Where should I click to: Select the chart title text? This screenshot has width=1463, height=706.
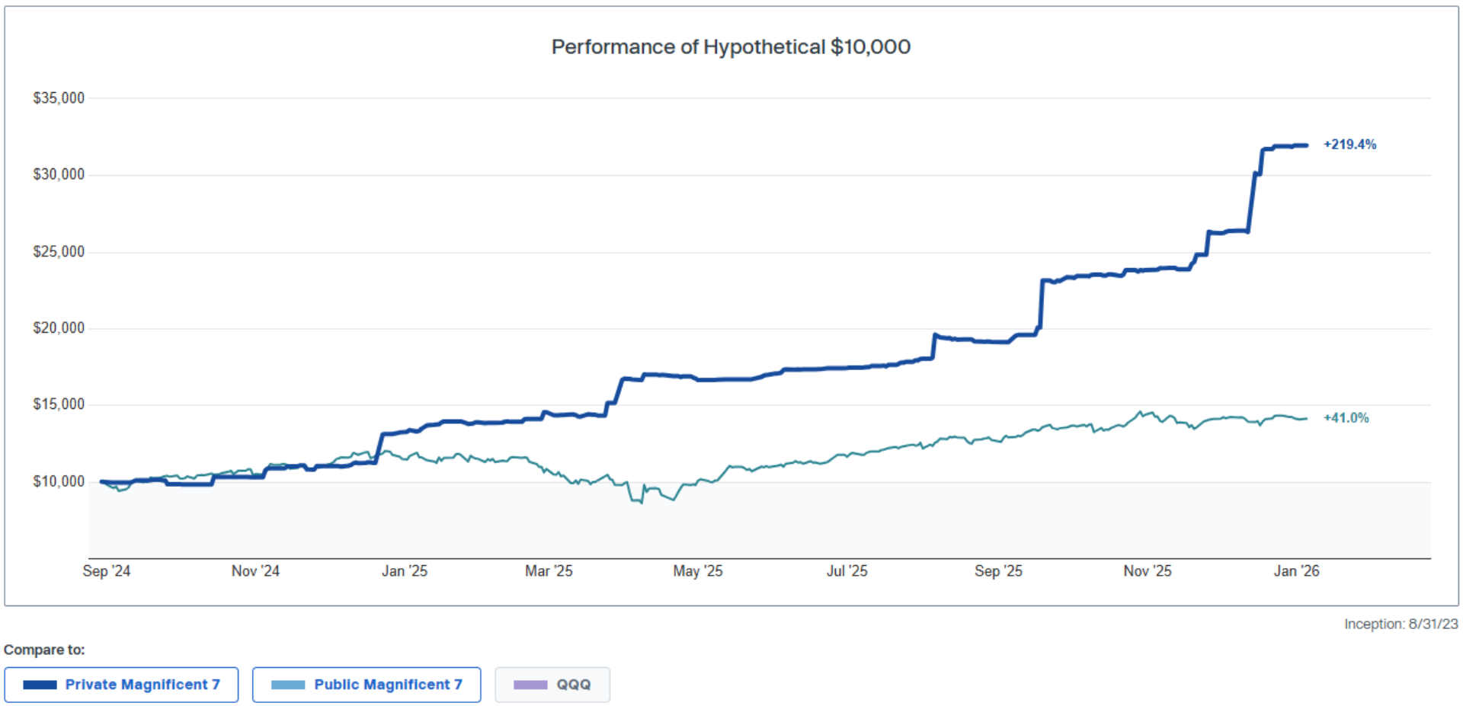click(x=731, y=47)
